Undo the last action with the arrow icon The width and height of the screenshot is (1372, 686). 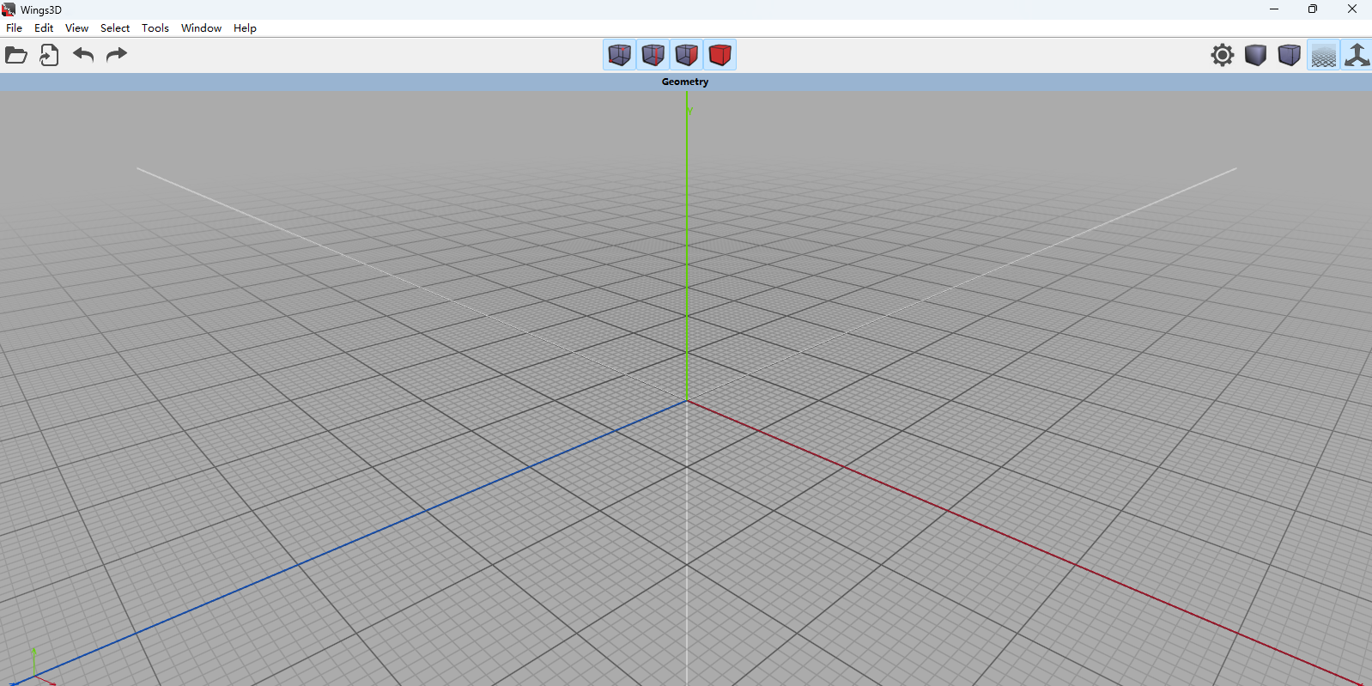(x=83, y=56)
